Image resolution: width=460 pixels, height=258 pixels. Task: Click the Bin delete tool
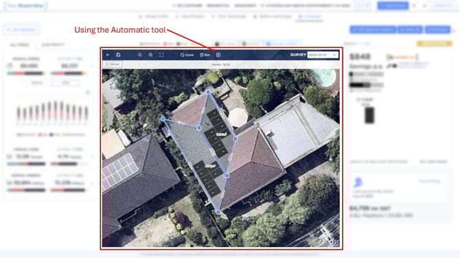205,55
